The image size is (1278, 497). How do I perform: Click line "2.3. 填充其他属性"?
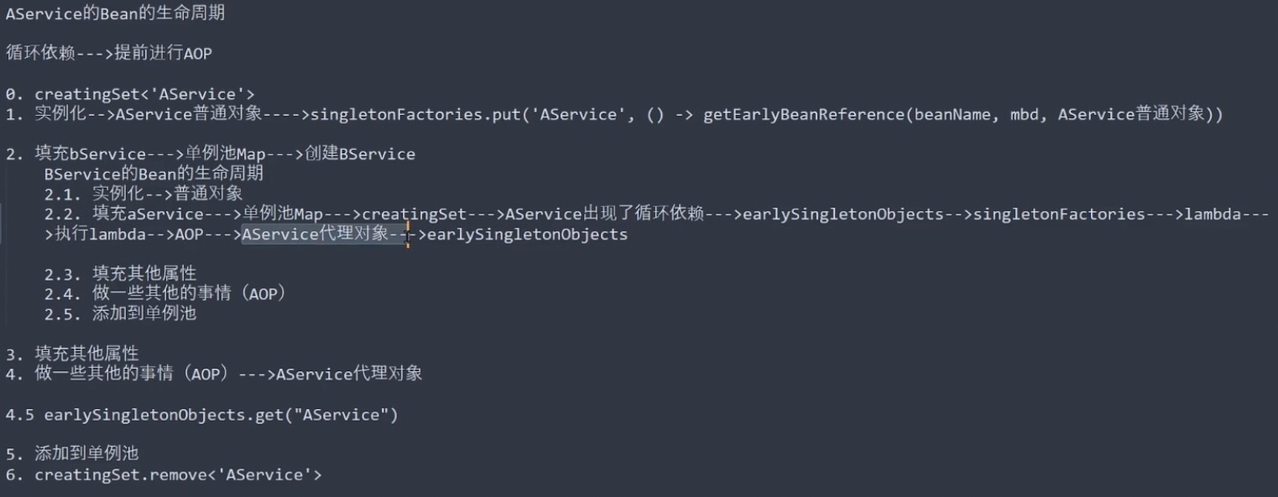point(121,274)
